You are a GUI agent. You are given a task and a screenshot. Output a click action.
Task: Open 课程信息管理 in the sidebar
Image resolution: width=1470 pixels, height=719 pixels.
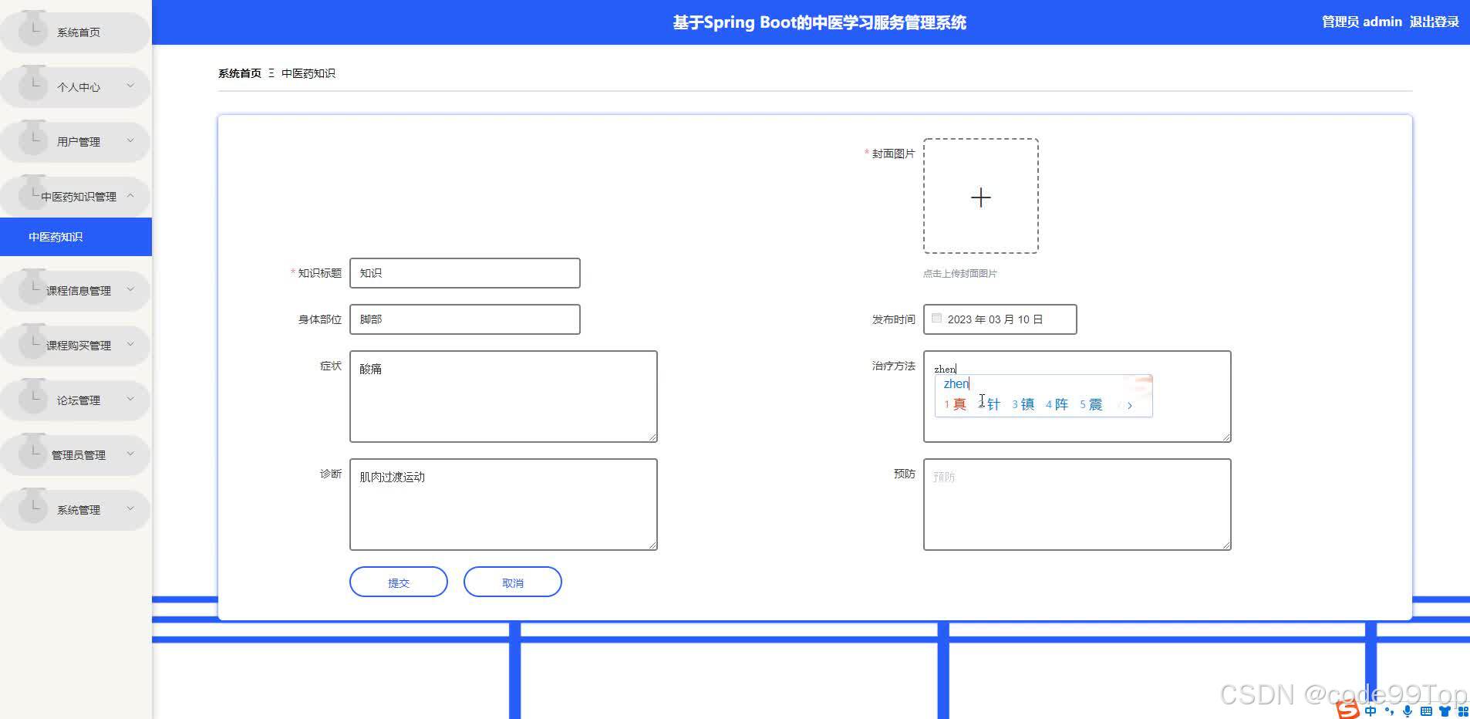click(x=75, y=291)
